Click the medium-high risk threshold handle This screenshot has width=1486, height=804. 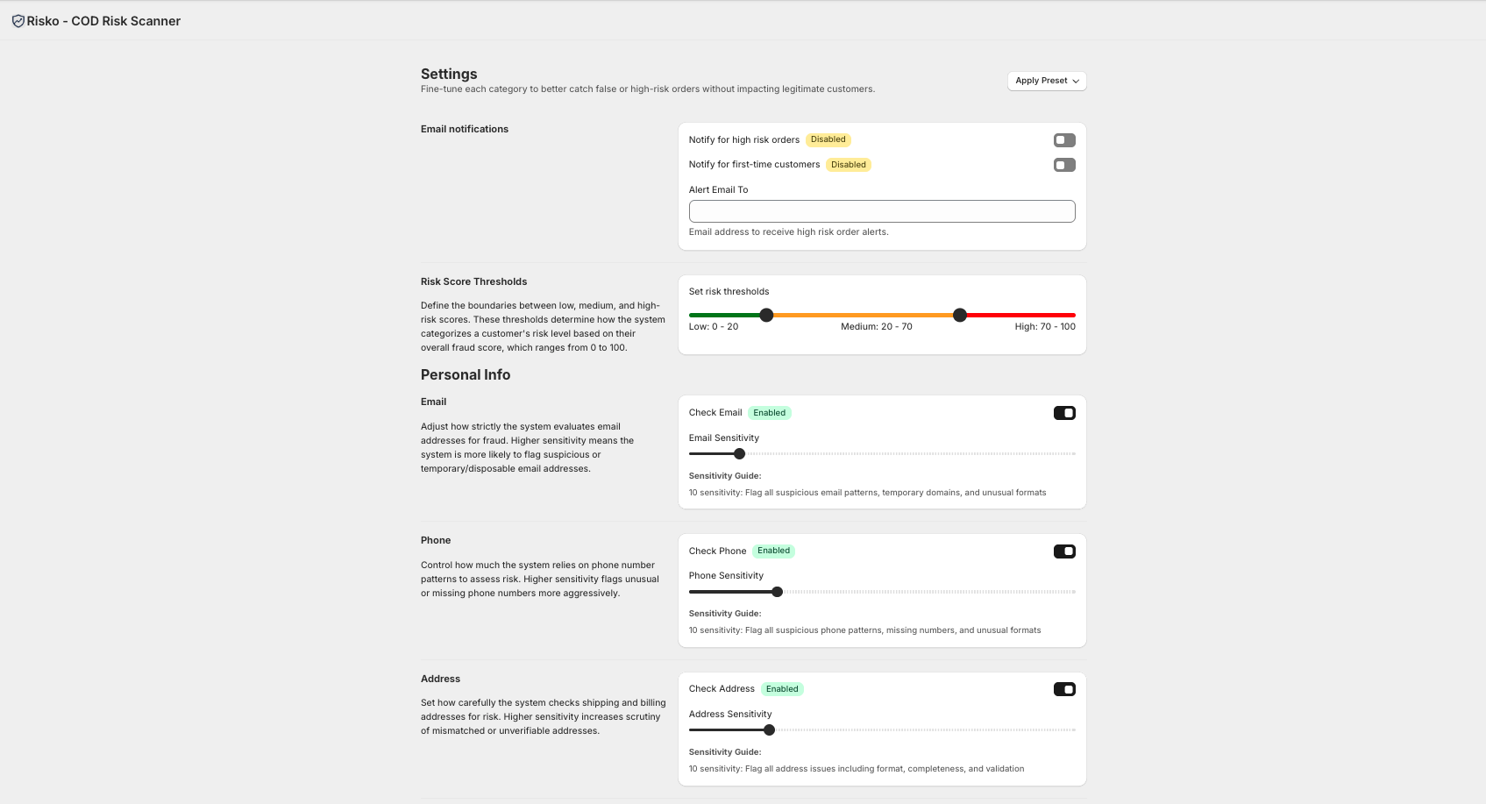[x=960, y=315]
